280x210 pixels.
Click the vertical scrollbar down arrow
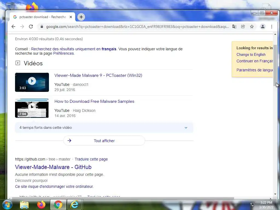(x=275, y=194)
